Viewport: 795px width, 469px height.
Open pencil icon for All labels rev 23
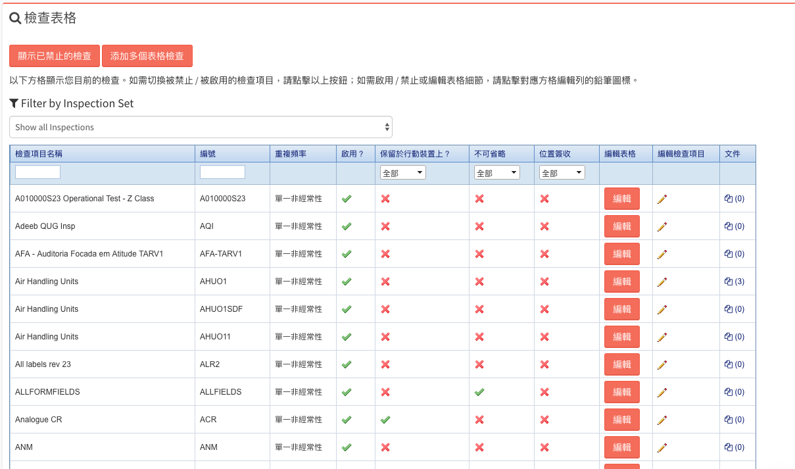click(662, 364)
